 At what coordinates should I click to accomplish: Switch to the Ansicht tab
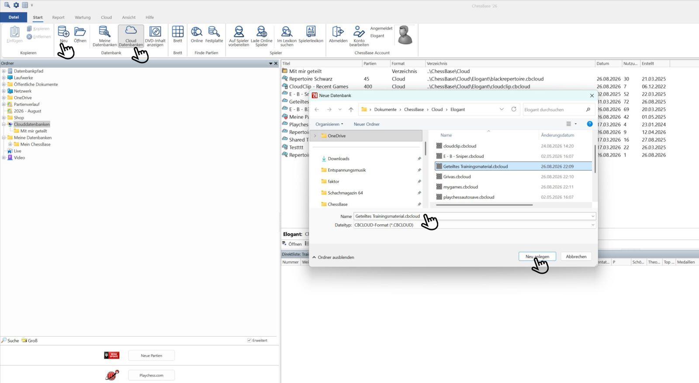tap(129, 17)
